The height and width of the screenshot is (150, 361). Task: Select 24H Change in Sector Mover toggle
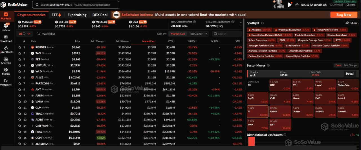(350, 65)
